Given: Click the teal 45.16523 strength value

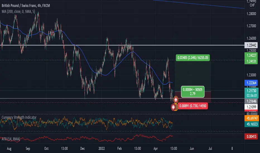Looking at the screenshot, I should coord(252,124).
